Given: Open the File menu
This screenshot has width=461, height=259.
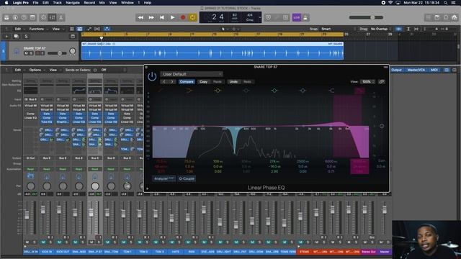Looking at the screenshot, I should pyautogui.click(x=35, y=3).
